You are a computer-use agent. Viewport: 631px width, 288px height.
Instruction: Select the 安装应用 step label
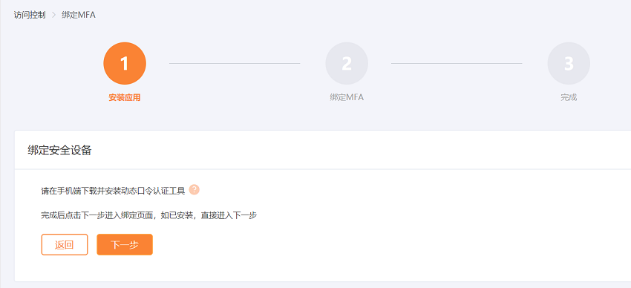point(125,97)
